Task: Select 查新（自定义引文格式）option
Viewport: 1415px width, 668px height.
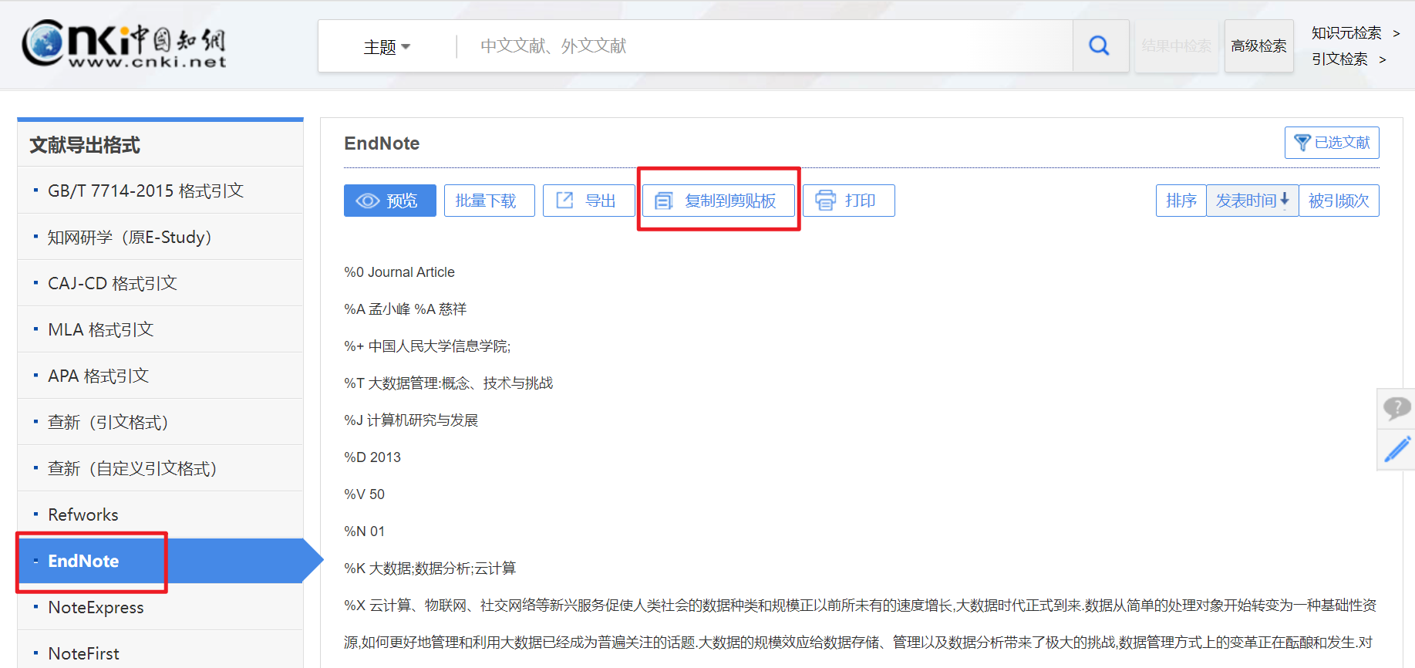Action: [x=160, y=468]
